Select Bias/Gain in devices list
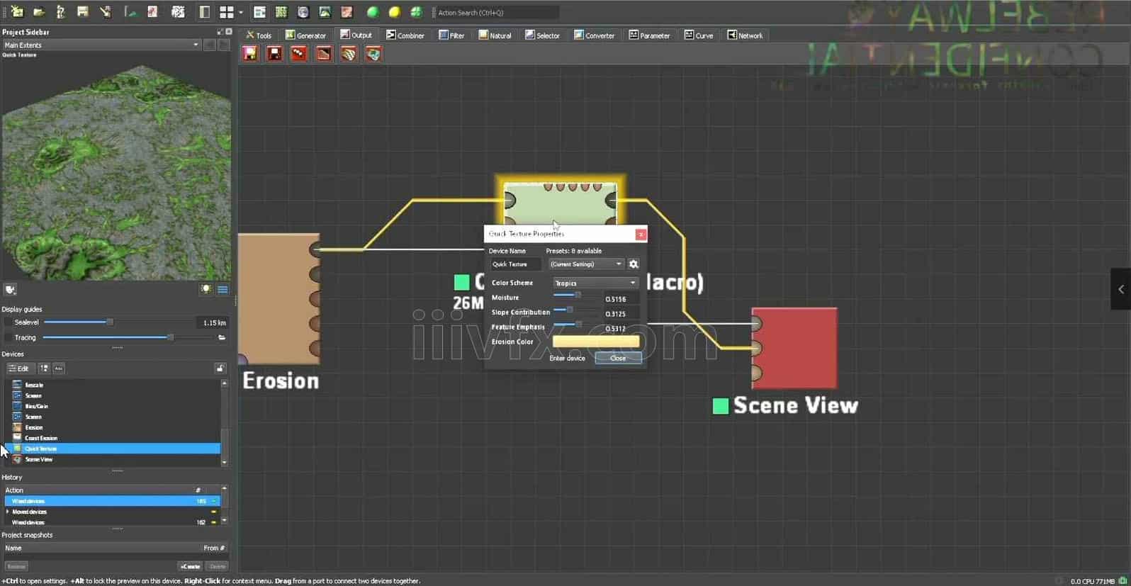1131x586 pixels. pos(113,406)
